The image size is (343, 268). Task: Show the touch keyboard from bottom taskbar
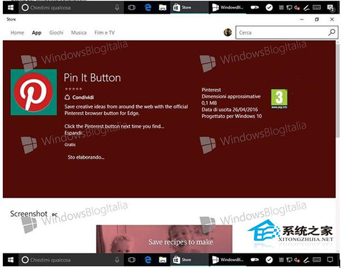point(317,259)
